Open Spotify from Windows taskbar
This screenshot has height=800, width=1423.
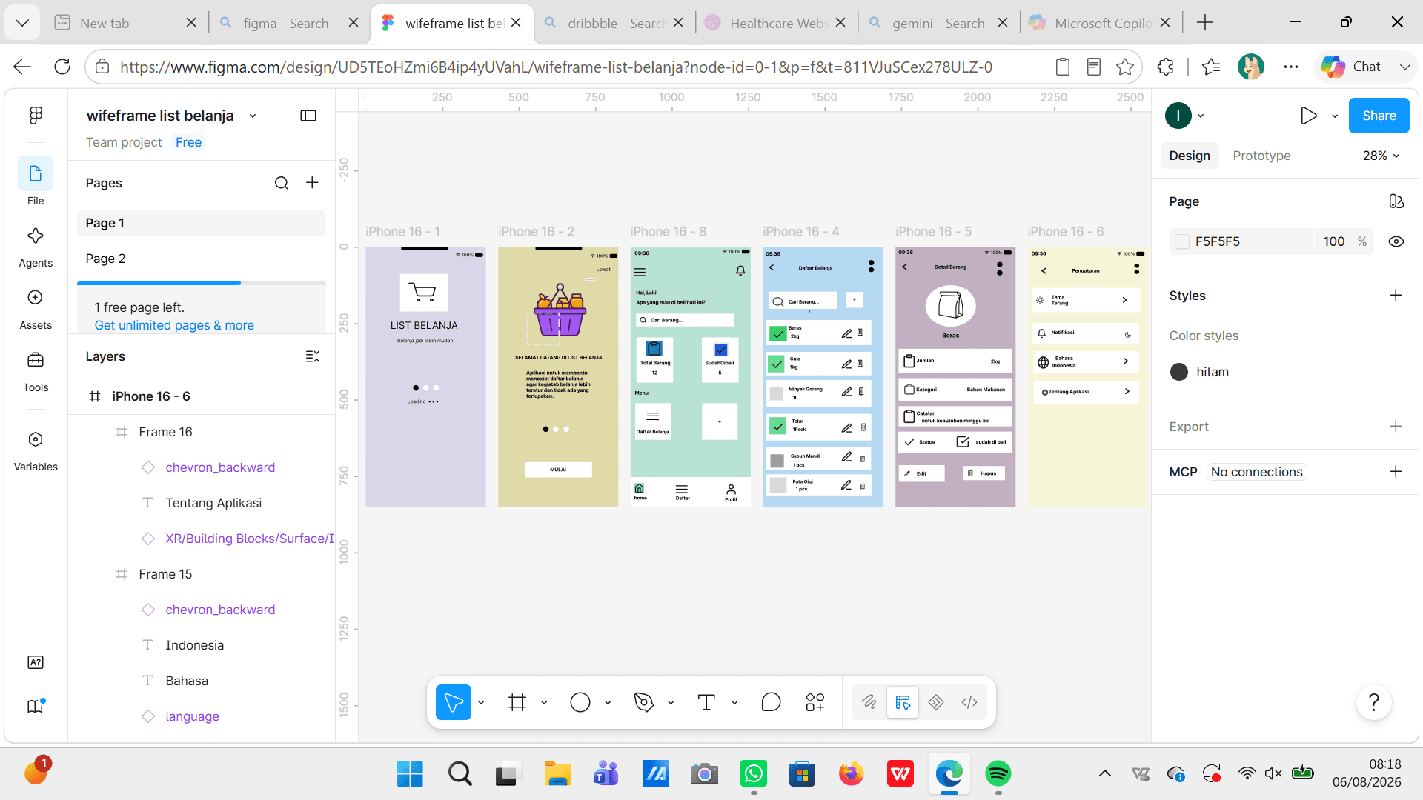[998, 774]
